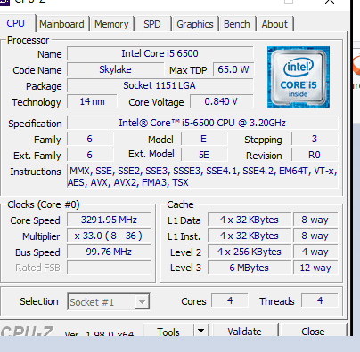360x352 pixels.
Task: Click the Intel Core i5 inside logo
Action: point(299,77)
